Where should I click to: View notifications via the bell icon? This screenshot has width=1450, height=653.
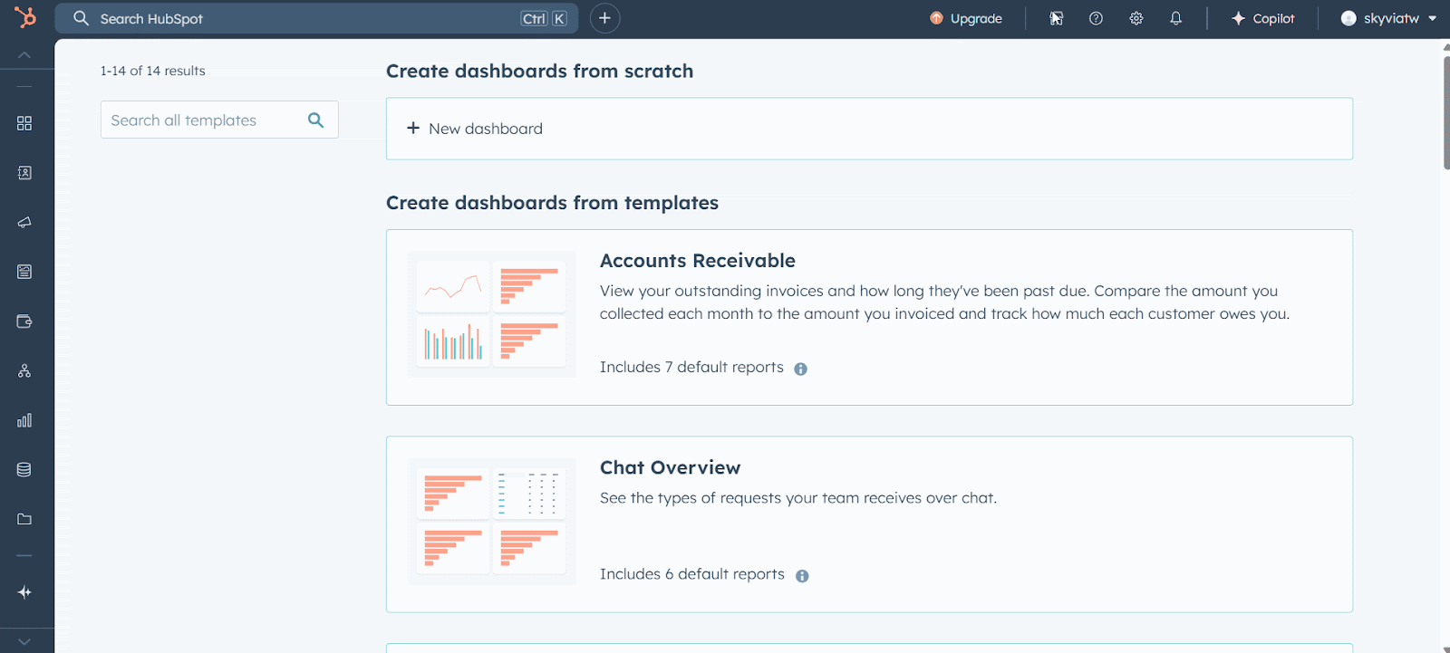pos(1175,18)
